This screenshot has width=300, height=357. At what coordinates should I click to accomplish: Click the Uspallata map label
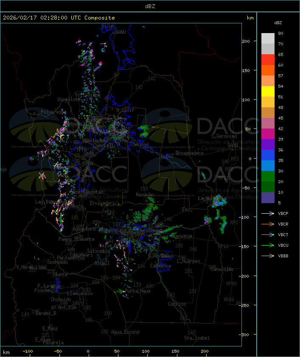69,99
